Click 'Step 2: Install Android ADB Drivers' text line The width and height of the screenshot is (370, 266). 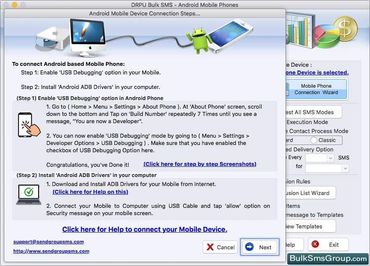pyautogui.click(x=90, y=87)
